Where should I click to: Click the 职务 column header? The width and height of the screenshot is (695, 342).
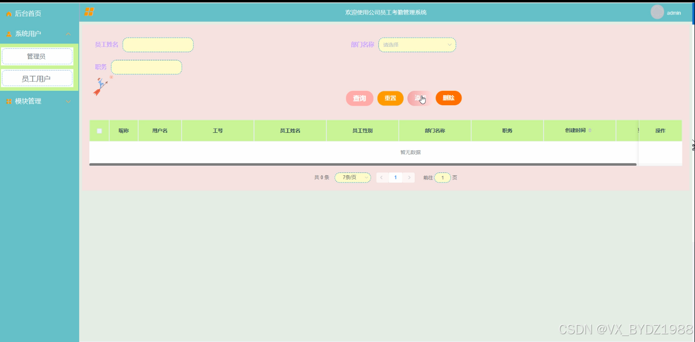[507, 131]
